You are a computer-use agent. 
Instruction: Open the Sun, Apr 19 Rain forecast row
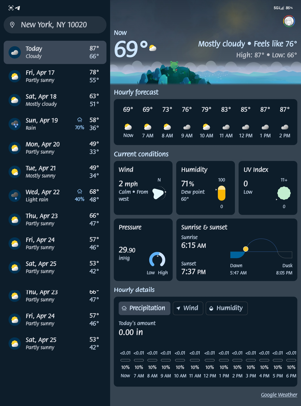pyautogui.click(x=55, y=124)
